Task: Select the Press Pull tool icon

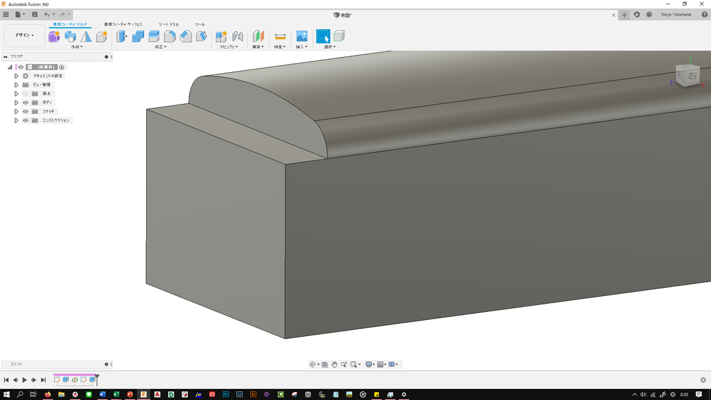Action: [x=122, y=37]
